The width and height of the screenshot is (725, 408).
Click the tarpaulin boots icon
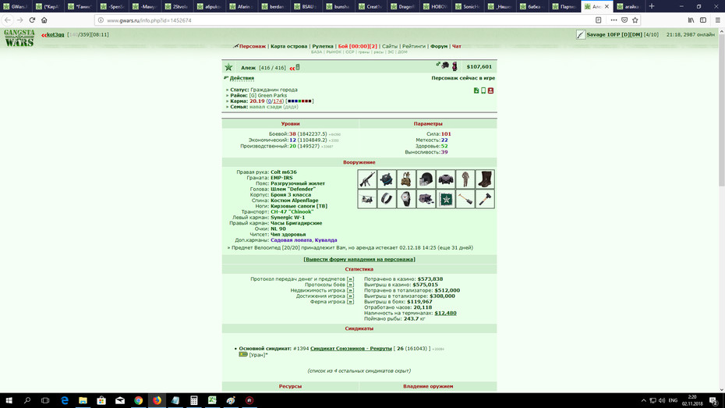point(485,179)
